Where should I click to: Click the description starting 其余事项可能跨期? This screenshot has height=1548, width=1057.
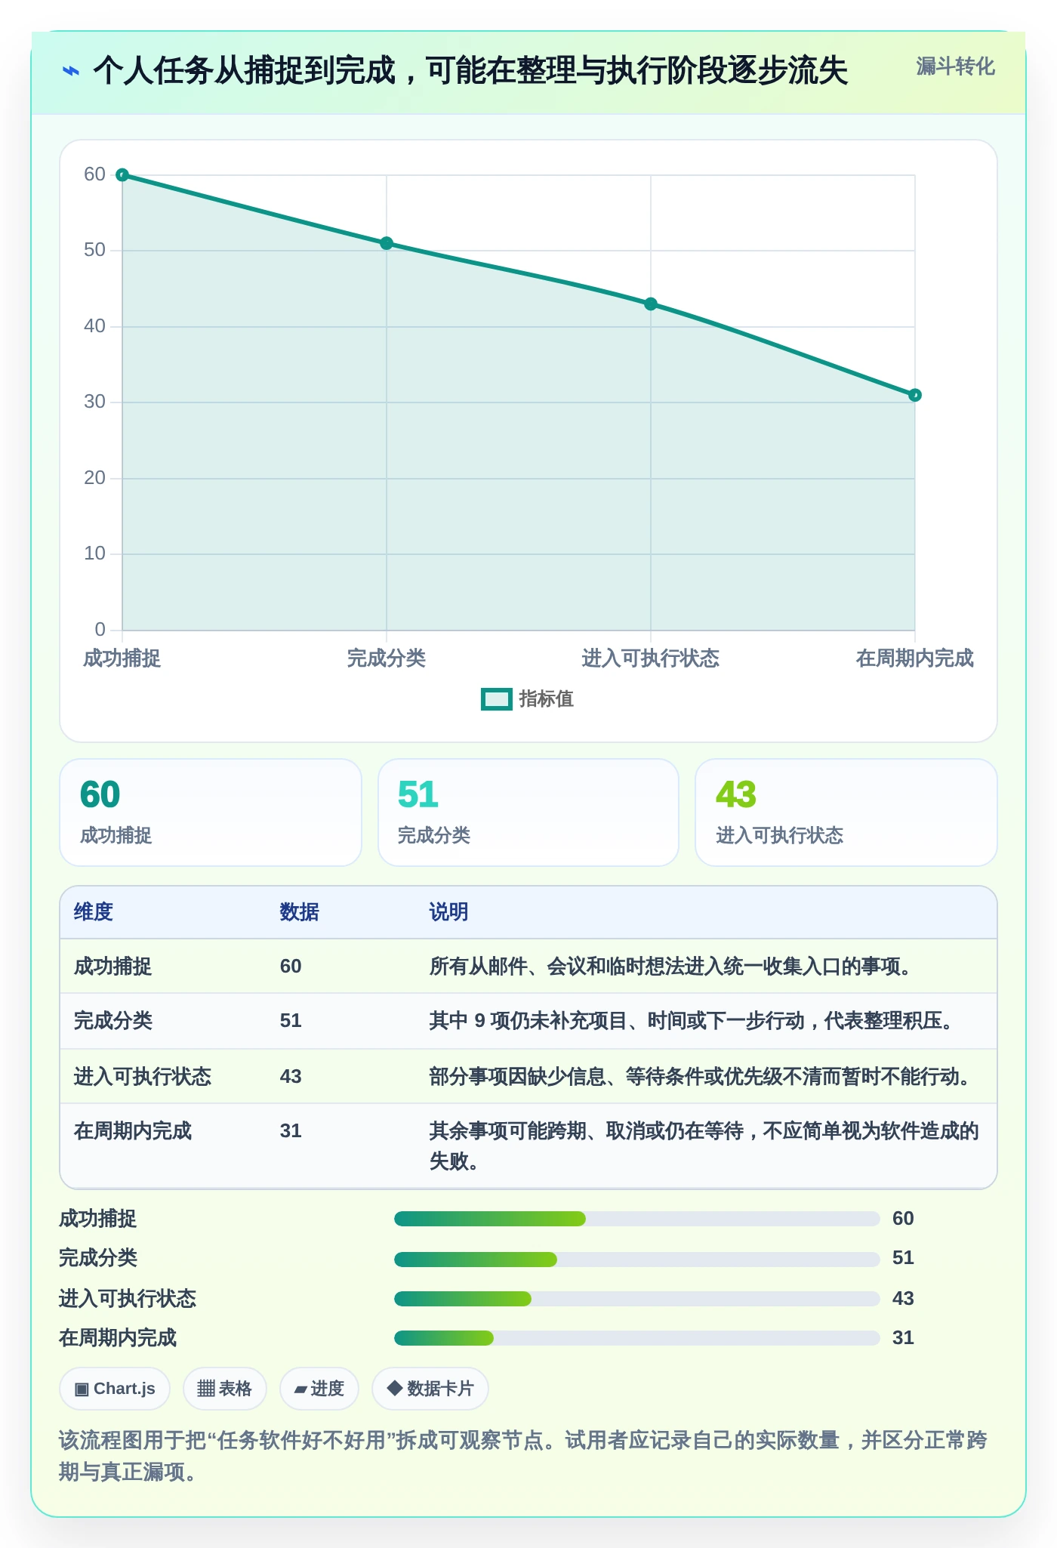point(704,1146)
